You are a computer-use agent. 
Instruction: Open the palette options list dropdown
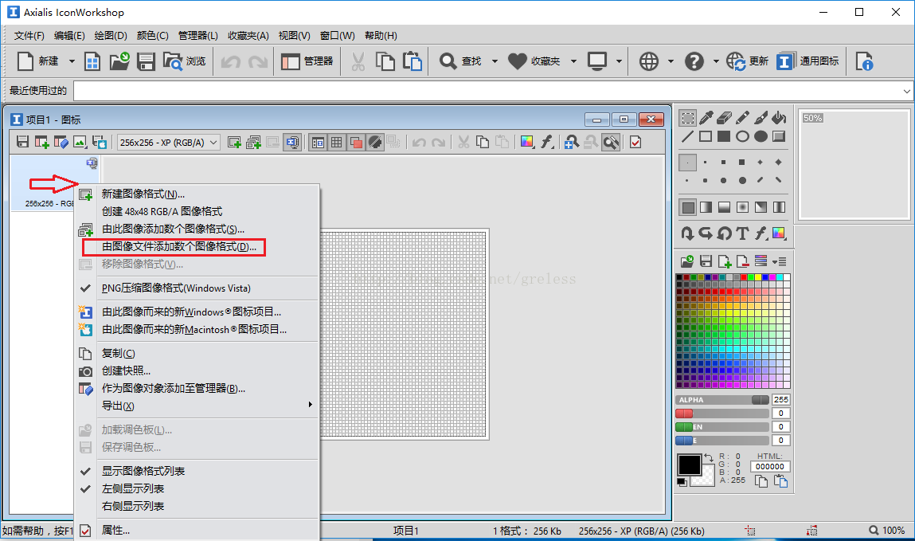click(x=779, y=261)
